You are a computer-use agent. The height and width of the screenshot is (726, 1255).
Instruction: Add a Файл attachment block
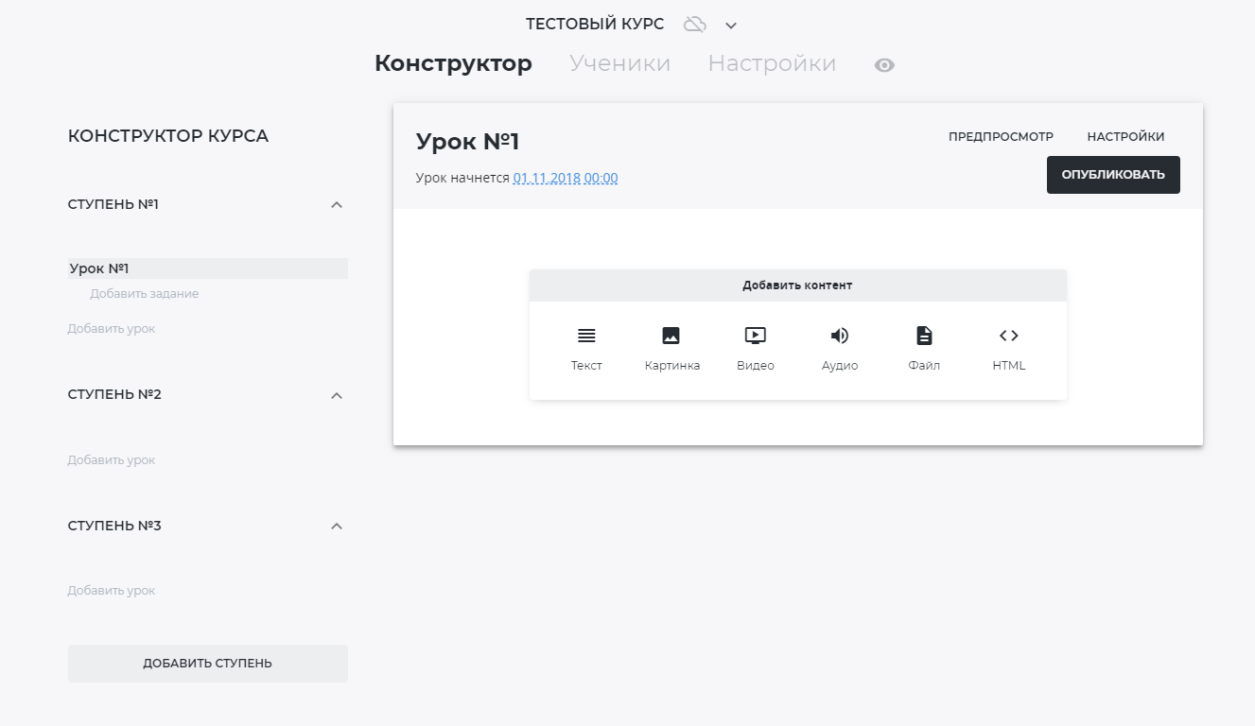(924, 349)
